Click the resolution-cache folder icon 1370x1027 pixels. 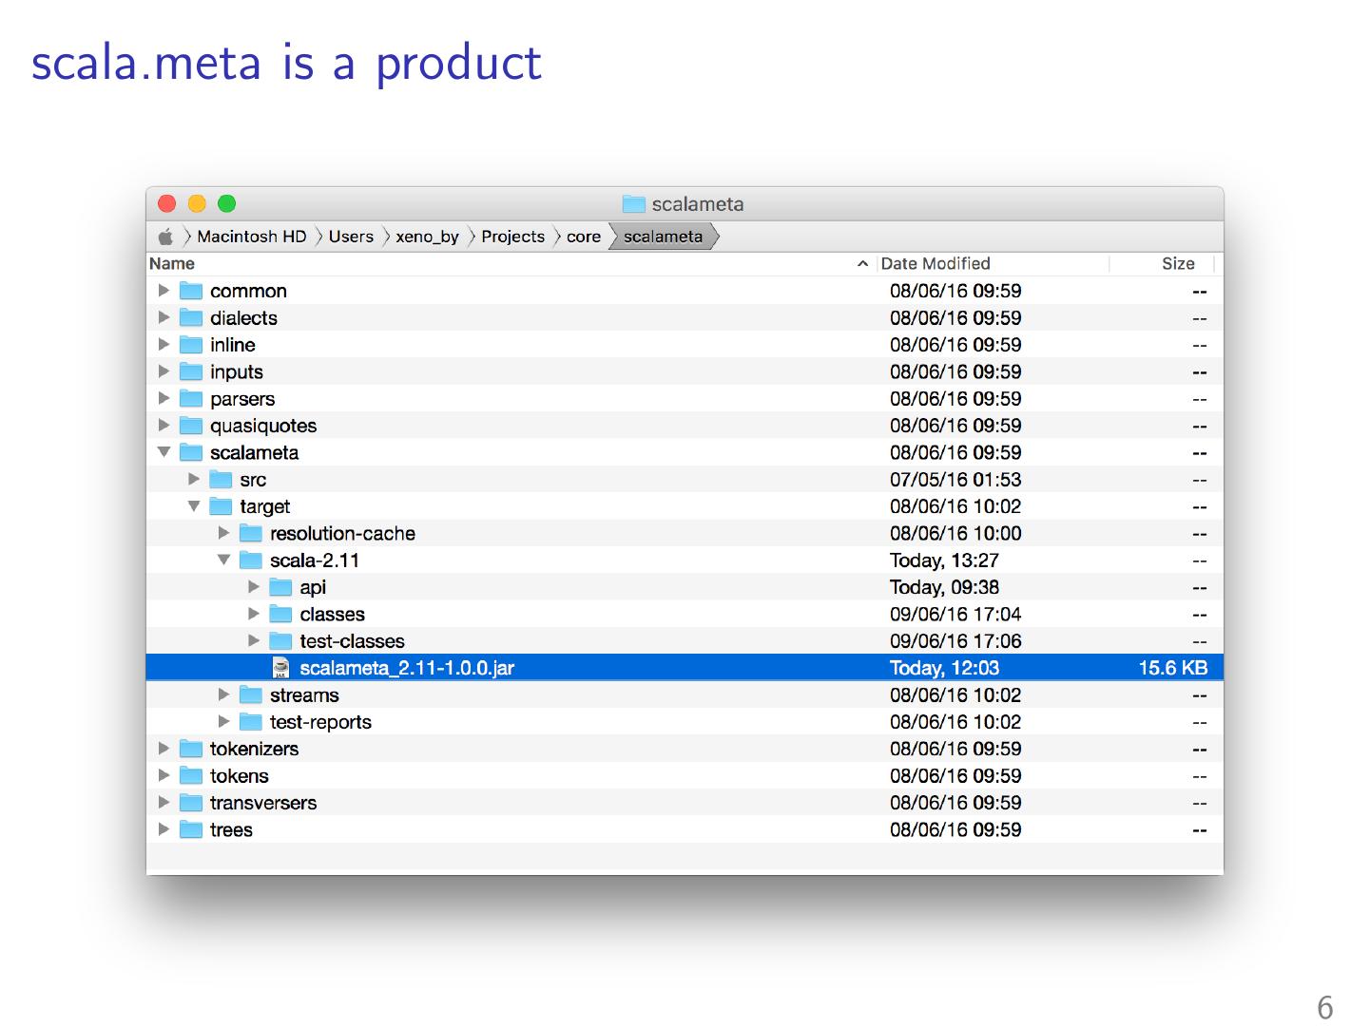(x=251, y=533)
